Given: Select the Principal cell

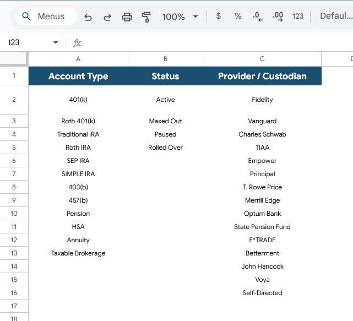Looking at the screenshot, I should pos(262,174).
